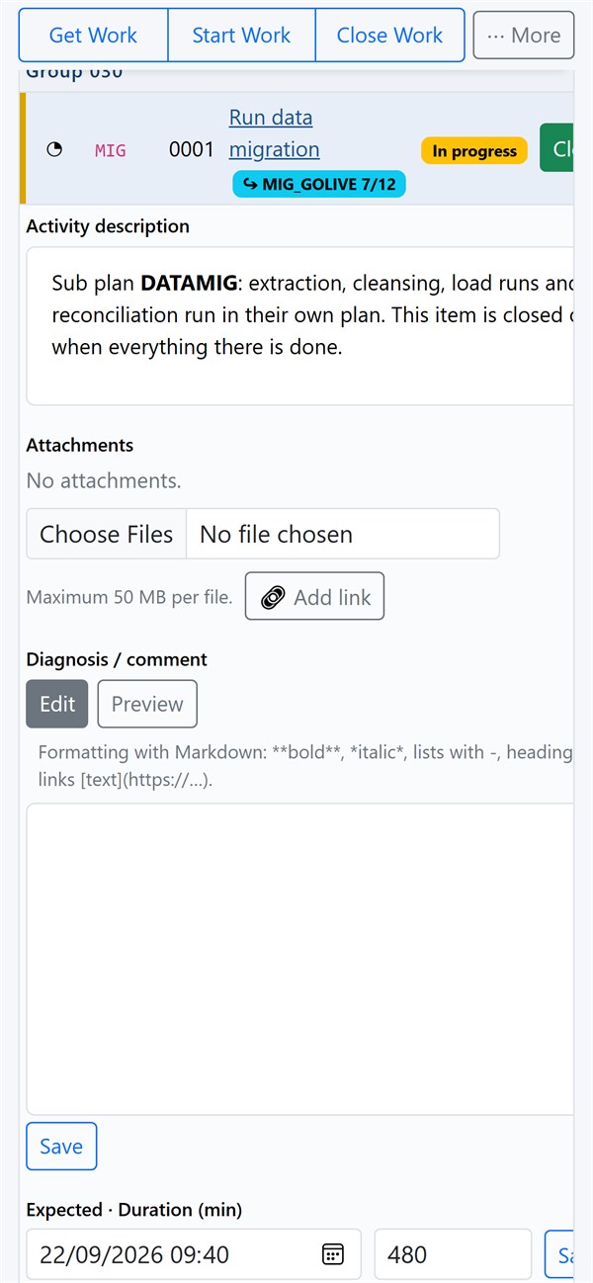The height and width of the screenshot is (1283, 593).
Task: Switch to the Edit tab
Action: tap(57, 704)
